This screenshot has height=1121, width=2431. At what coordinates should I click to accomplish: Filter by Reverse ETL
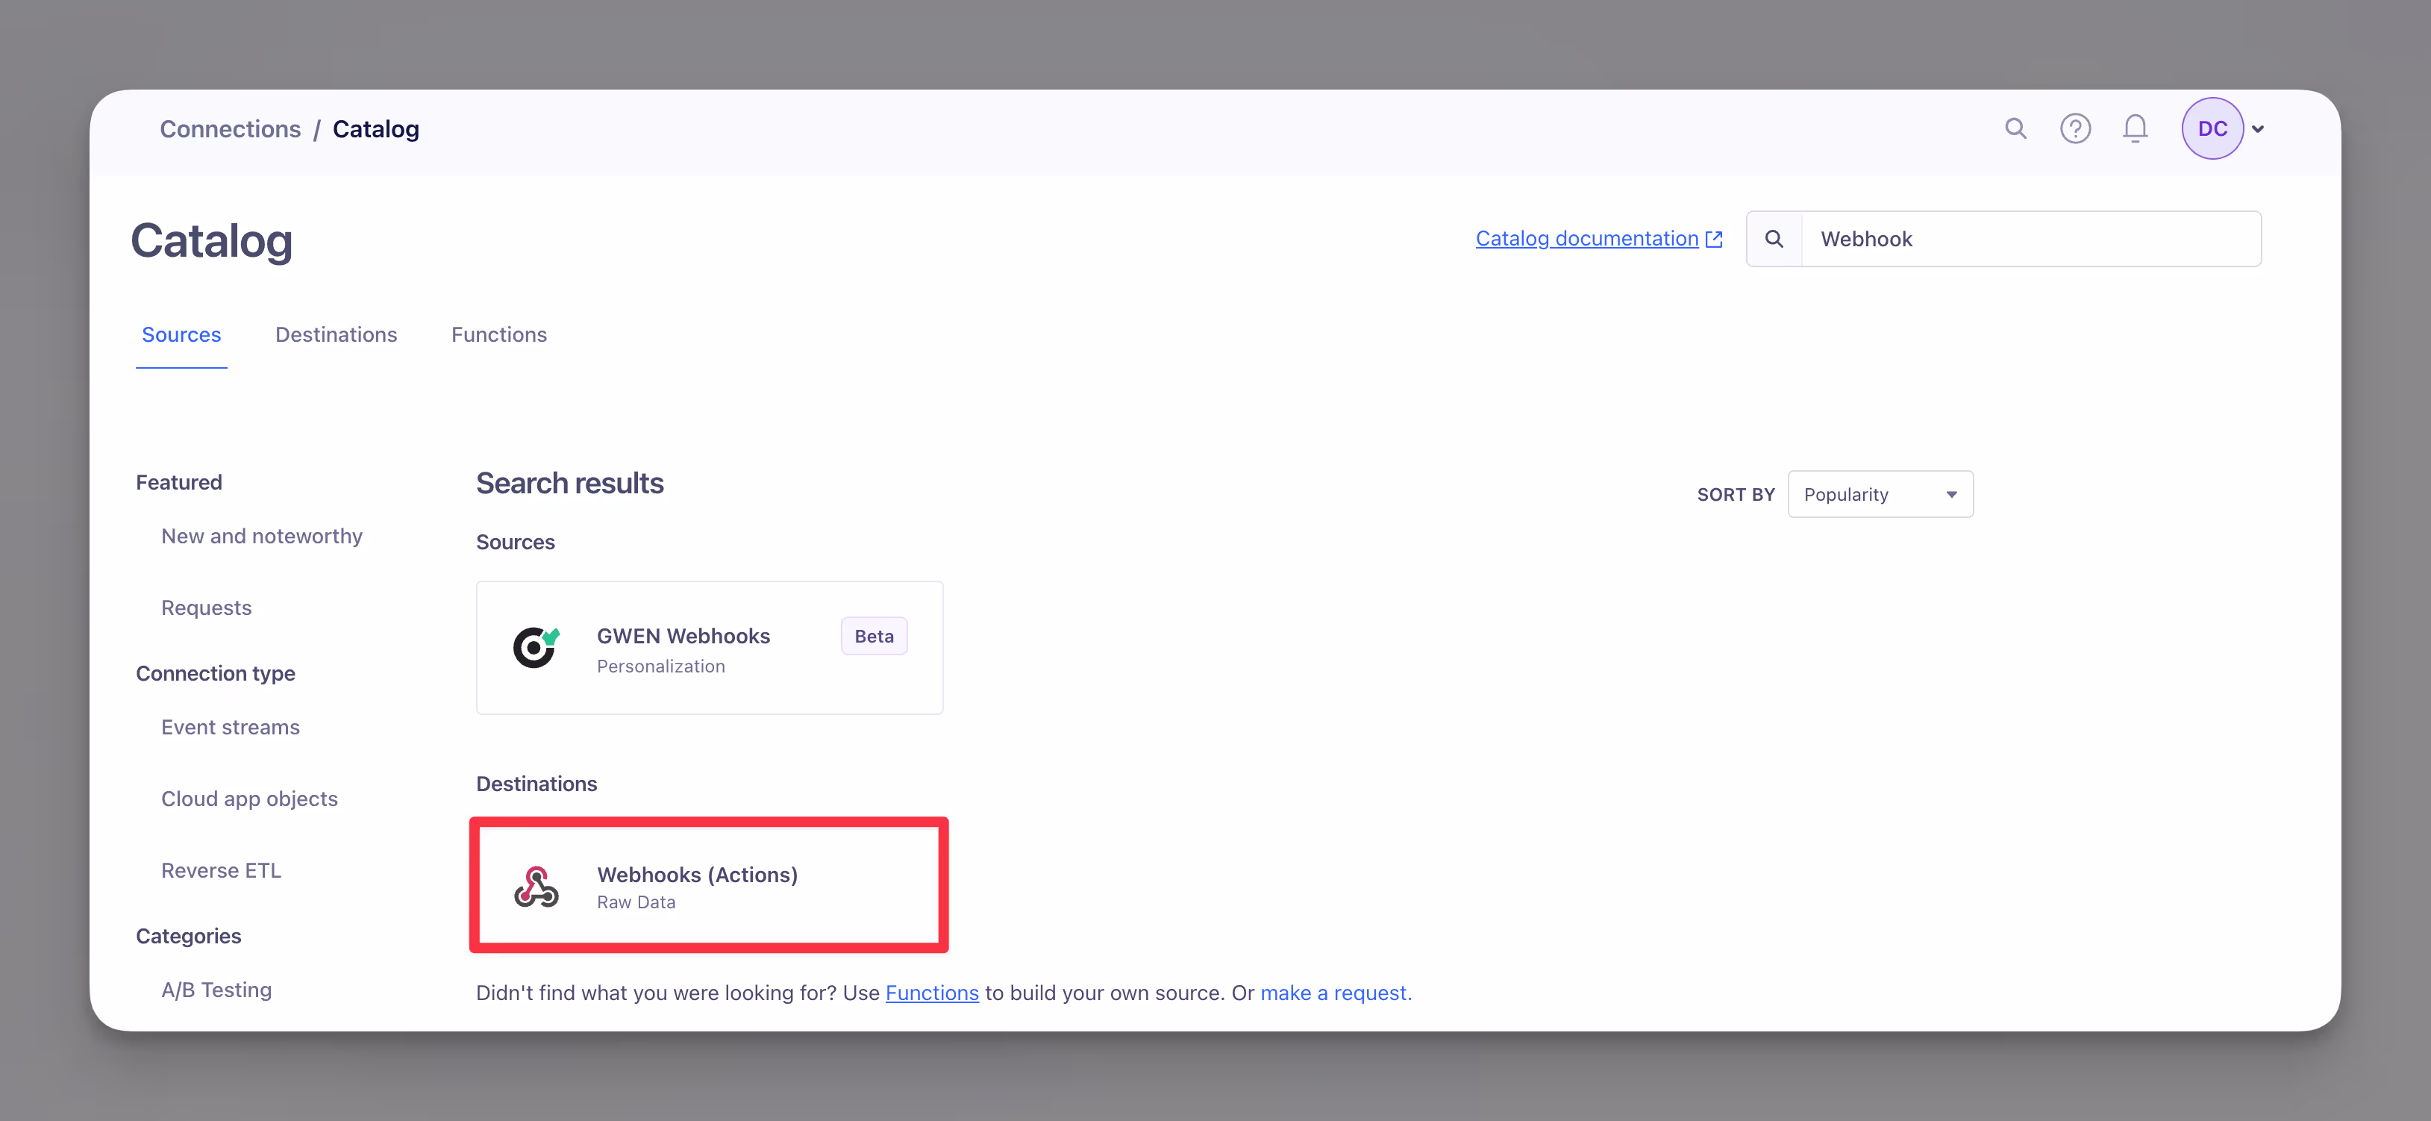[221, 871]
